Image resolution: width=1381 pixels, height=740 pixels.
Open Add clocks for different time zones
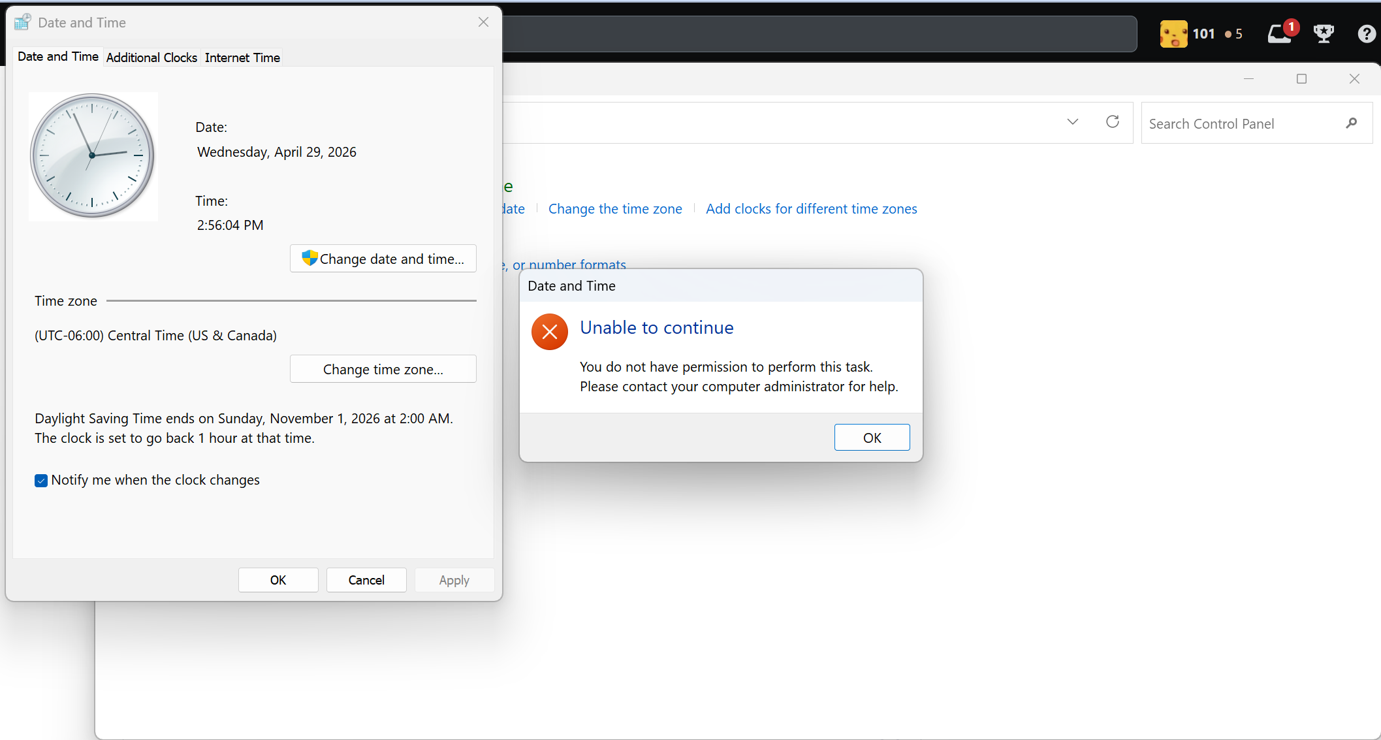[x=812, y=209]
